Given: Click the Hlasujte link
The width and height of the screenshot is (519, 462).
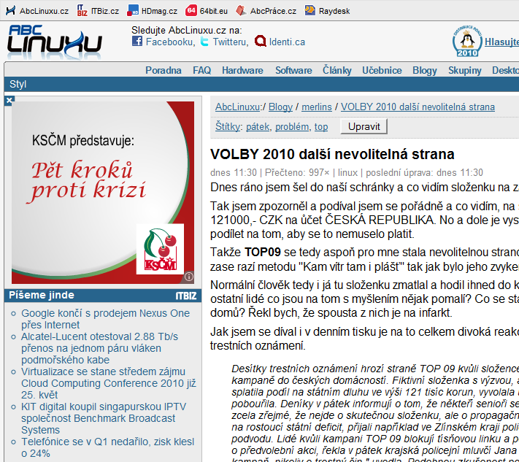Looking at the screenshot, I should [501, 42].
